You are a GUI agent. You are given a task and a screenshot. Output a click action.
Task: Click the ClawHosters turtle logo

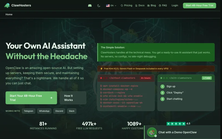click(7, 5)
